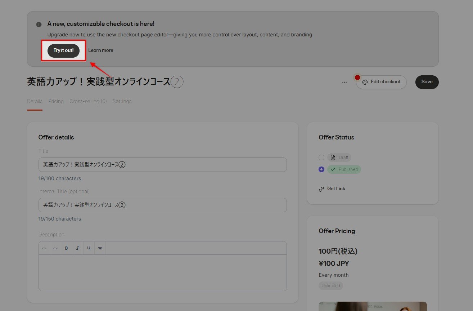Click the undo icon in description toolbar

point(44,248)
